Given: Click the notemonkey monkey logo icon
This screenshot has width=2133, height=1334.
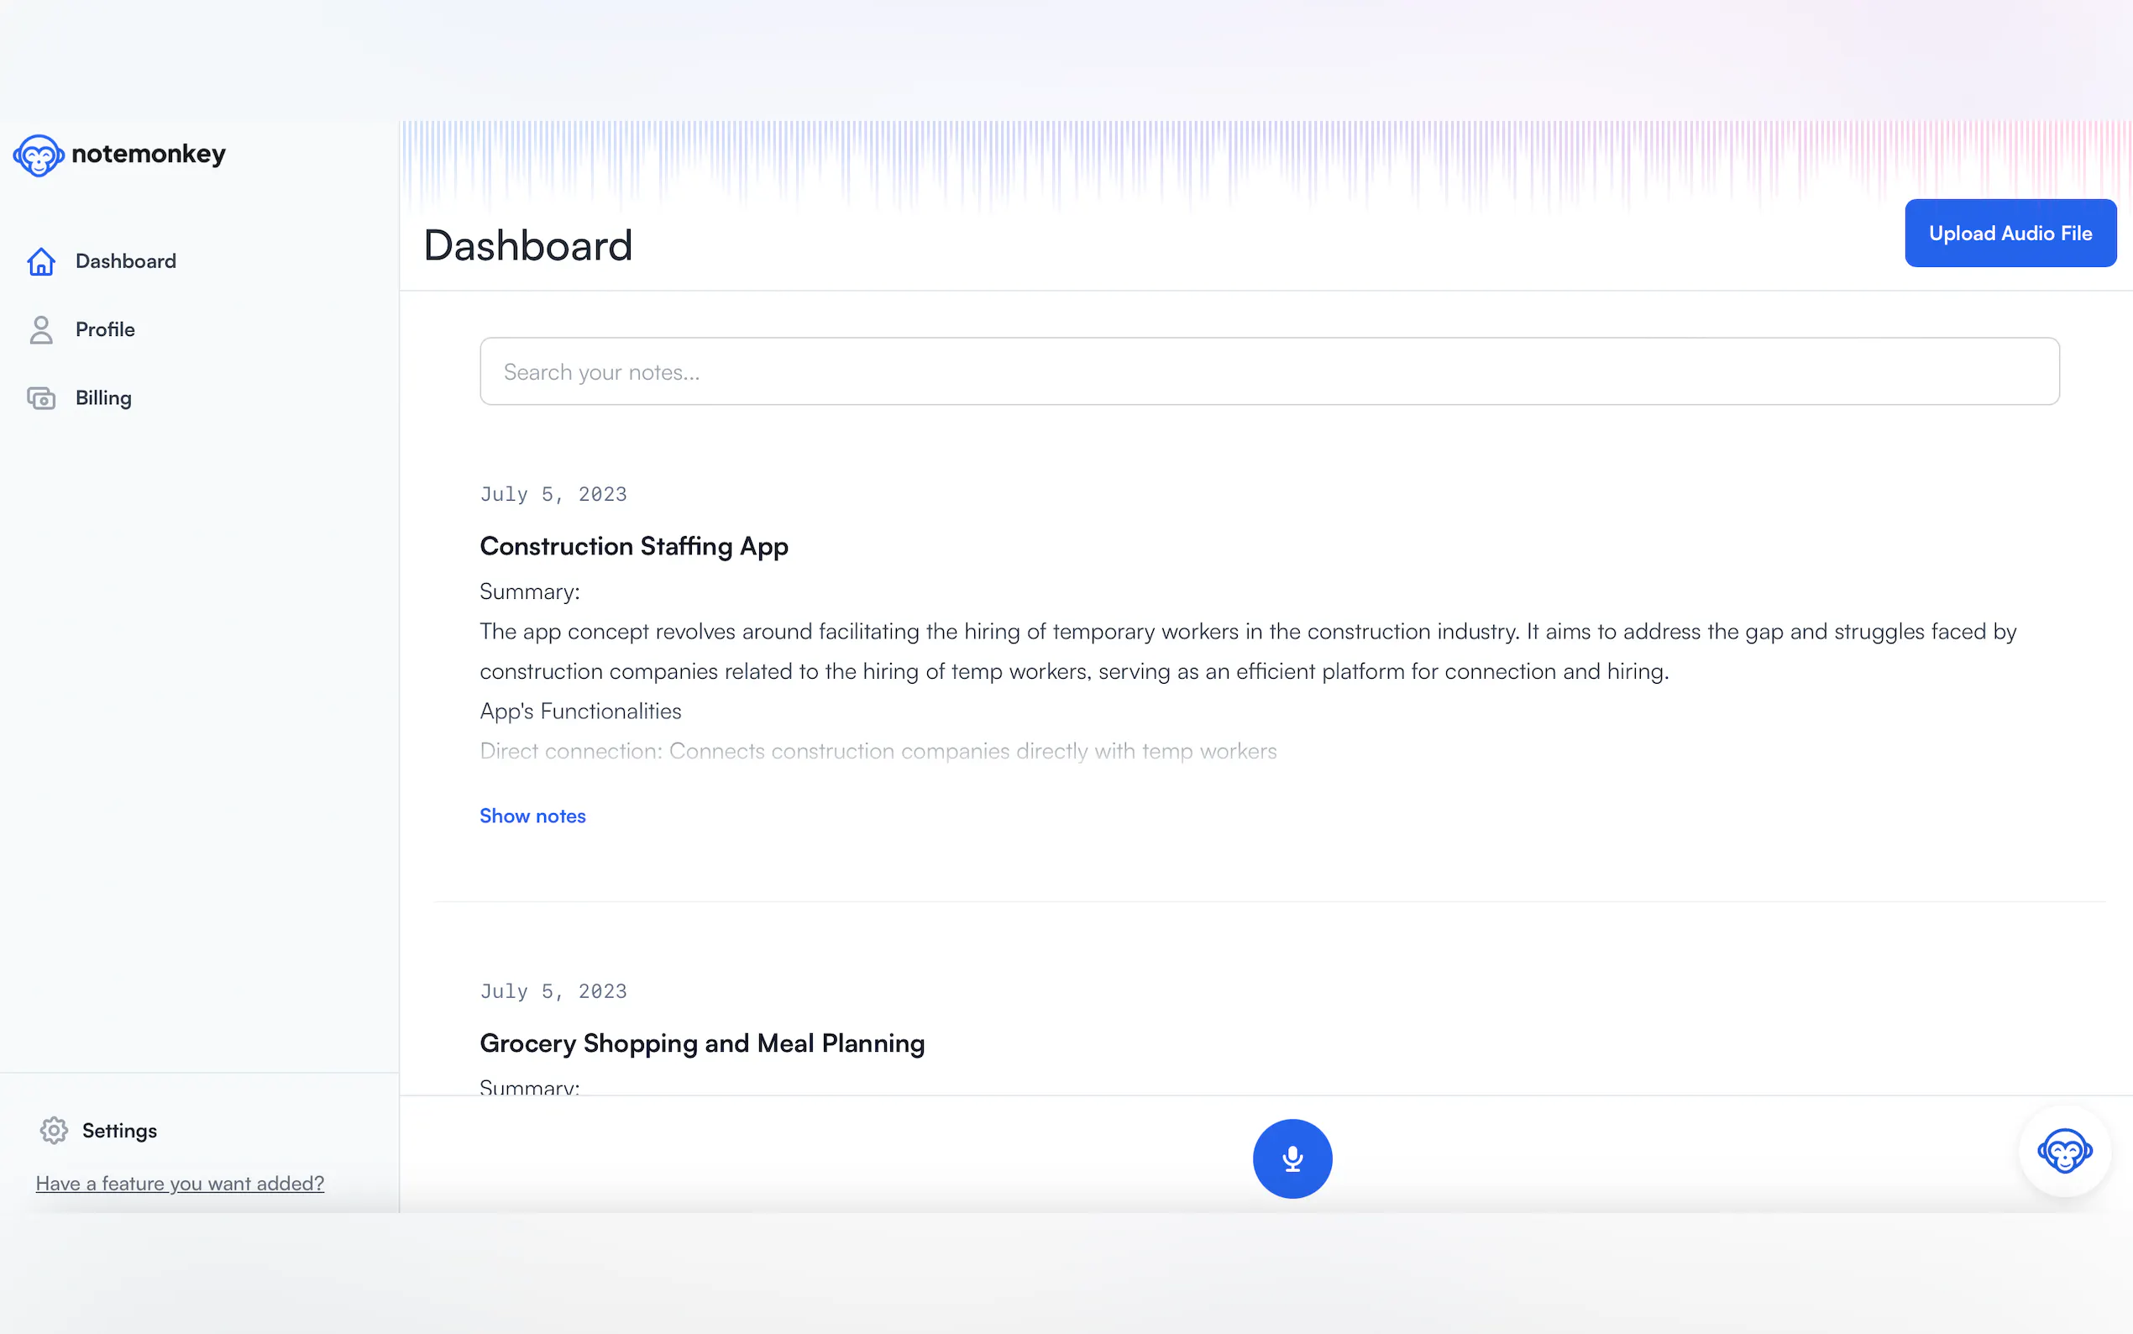Looking at the screenshot, I should [x=38, y=155].
